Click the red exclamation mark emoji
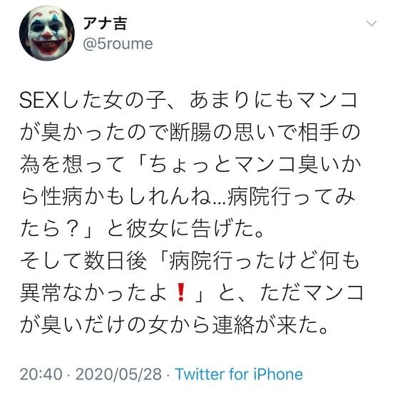This screenshot has width=395, height=395. click(181, 292)
